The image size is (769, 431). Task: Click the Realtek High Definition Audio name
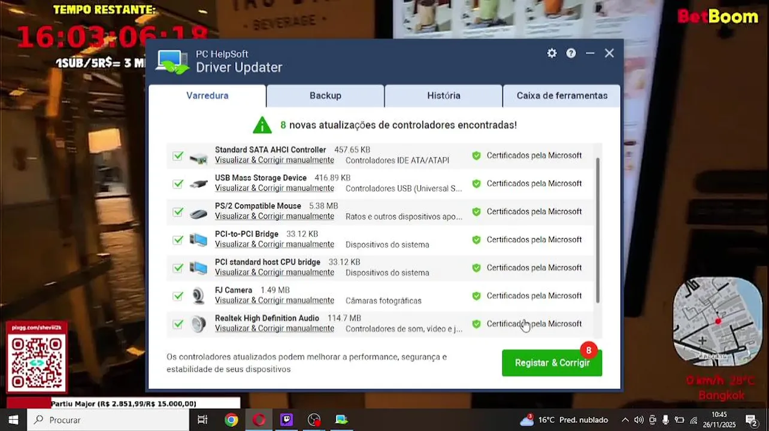tap(267, 318)
